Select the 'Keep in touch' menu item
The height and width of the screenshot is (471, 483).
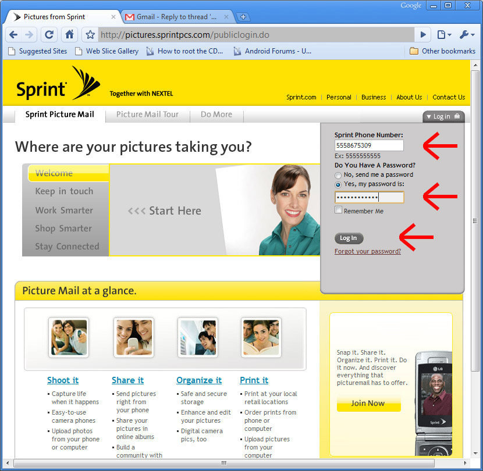64,191
